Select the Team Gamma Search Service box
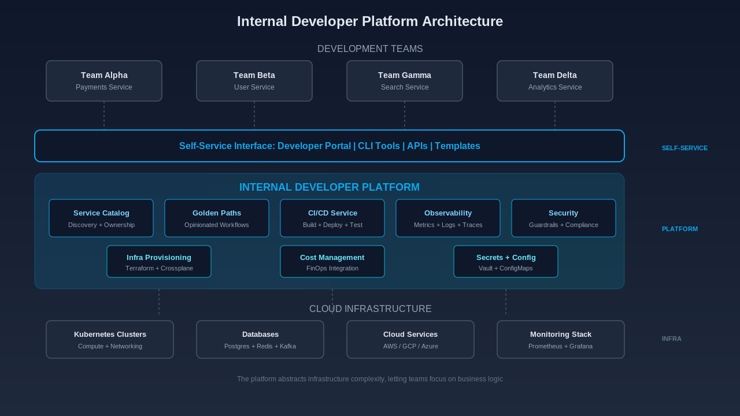This screenshot has height=416, width=740. [x=405, y=81]
